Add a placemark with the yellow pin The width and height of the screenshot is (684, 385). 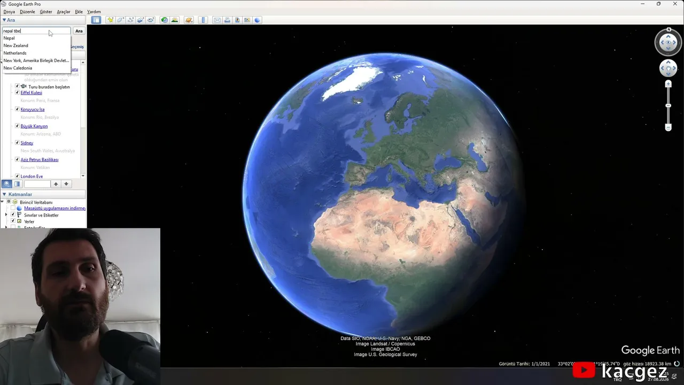click(111, 20)
